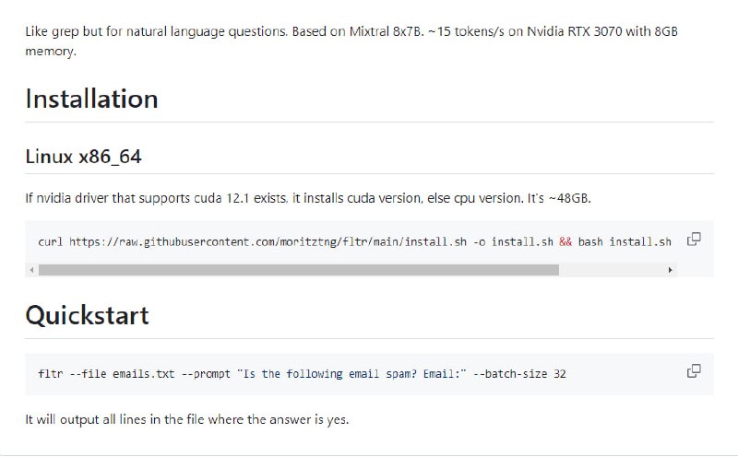Copy the curl install command

point(694,240)
